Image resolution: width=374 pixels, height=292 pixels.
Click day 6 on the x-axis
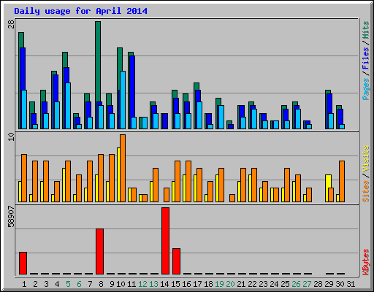point(79,284)
